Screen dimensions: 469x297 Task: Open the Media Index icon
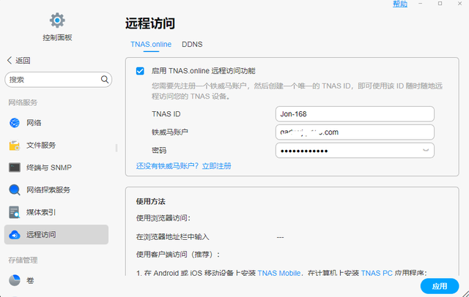click(15, 212)
